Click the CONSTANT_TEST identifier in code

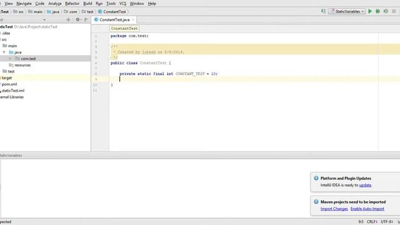coord(190,74)
